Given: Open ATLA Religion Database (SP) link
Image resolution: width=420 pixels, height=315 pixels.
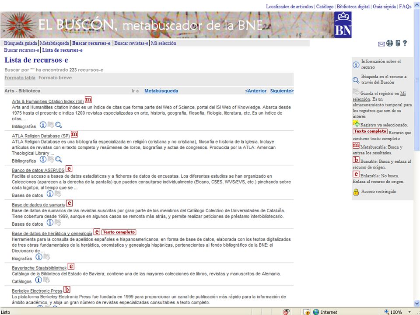Looking at the screenshot, I should click(41, 136).
